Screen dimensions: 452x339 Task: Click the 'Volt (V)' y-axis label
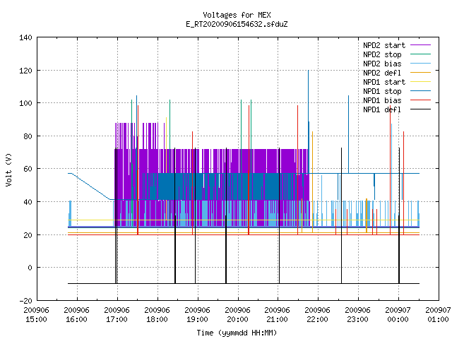[x=9, y=169]
